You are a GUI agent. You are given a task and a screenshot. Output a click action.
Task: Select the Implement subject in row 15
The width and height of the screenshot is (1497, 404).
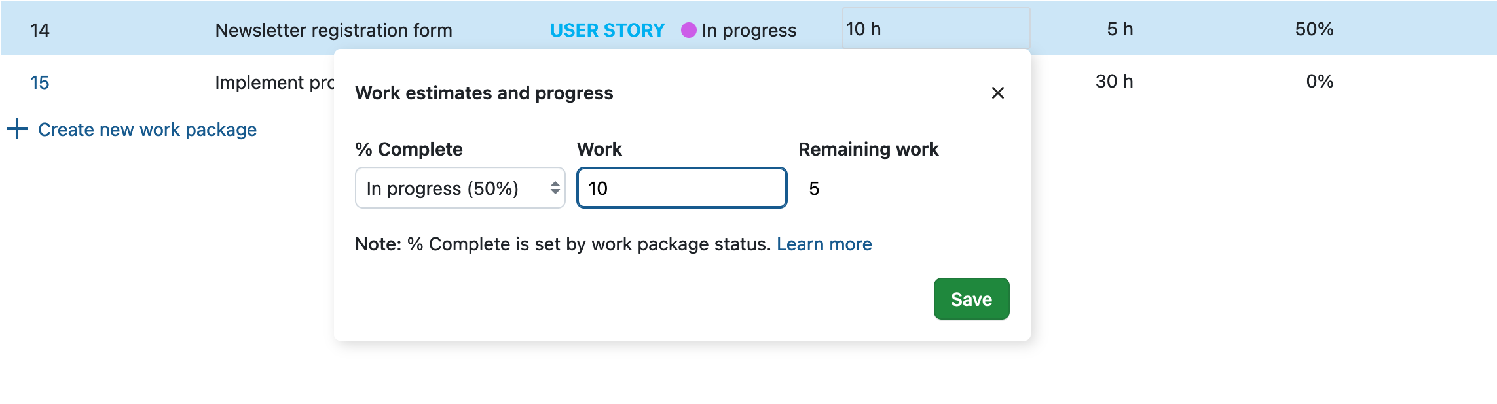[274, 82]
